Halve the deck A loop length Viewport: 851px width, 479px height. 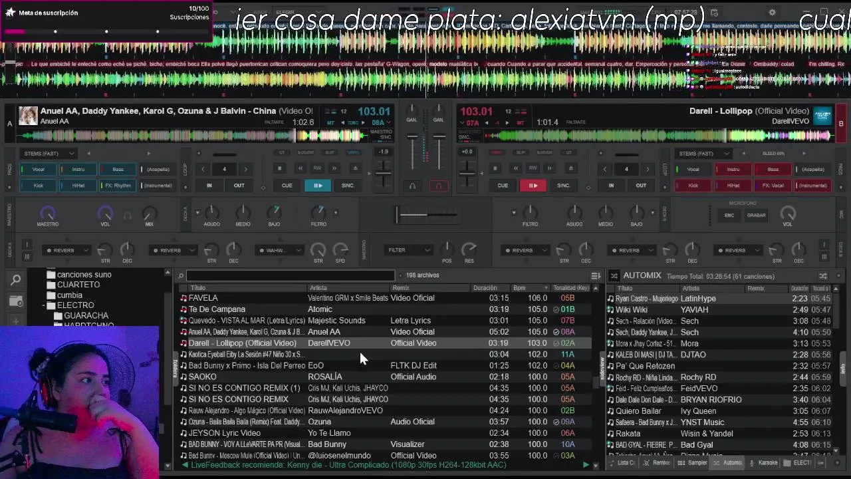(x=203, y=169)
